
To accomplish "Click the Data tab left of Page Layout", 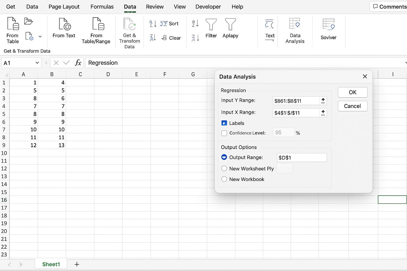I will [x=32, y=7].
